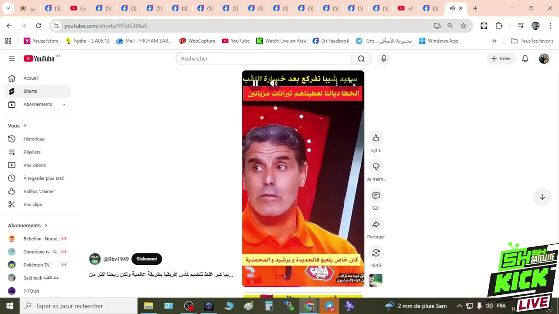Open Vos vidéos in the sidebar
559x314 pixels.
click(38, 165)
